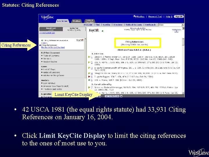Click the green C symbol beside KeyCite heading
The width and height of the screenshot is (209, 157).
(102, 31)
